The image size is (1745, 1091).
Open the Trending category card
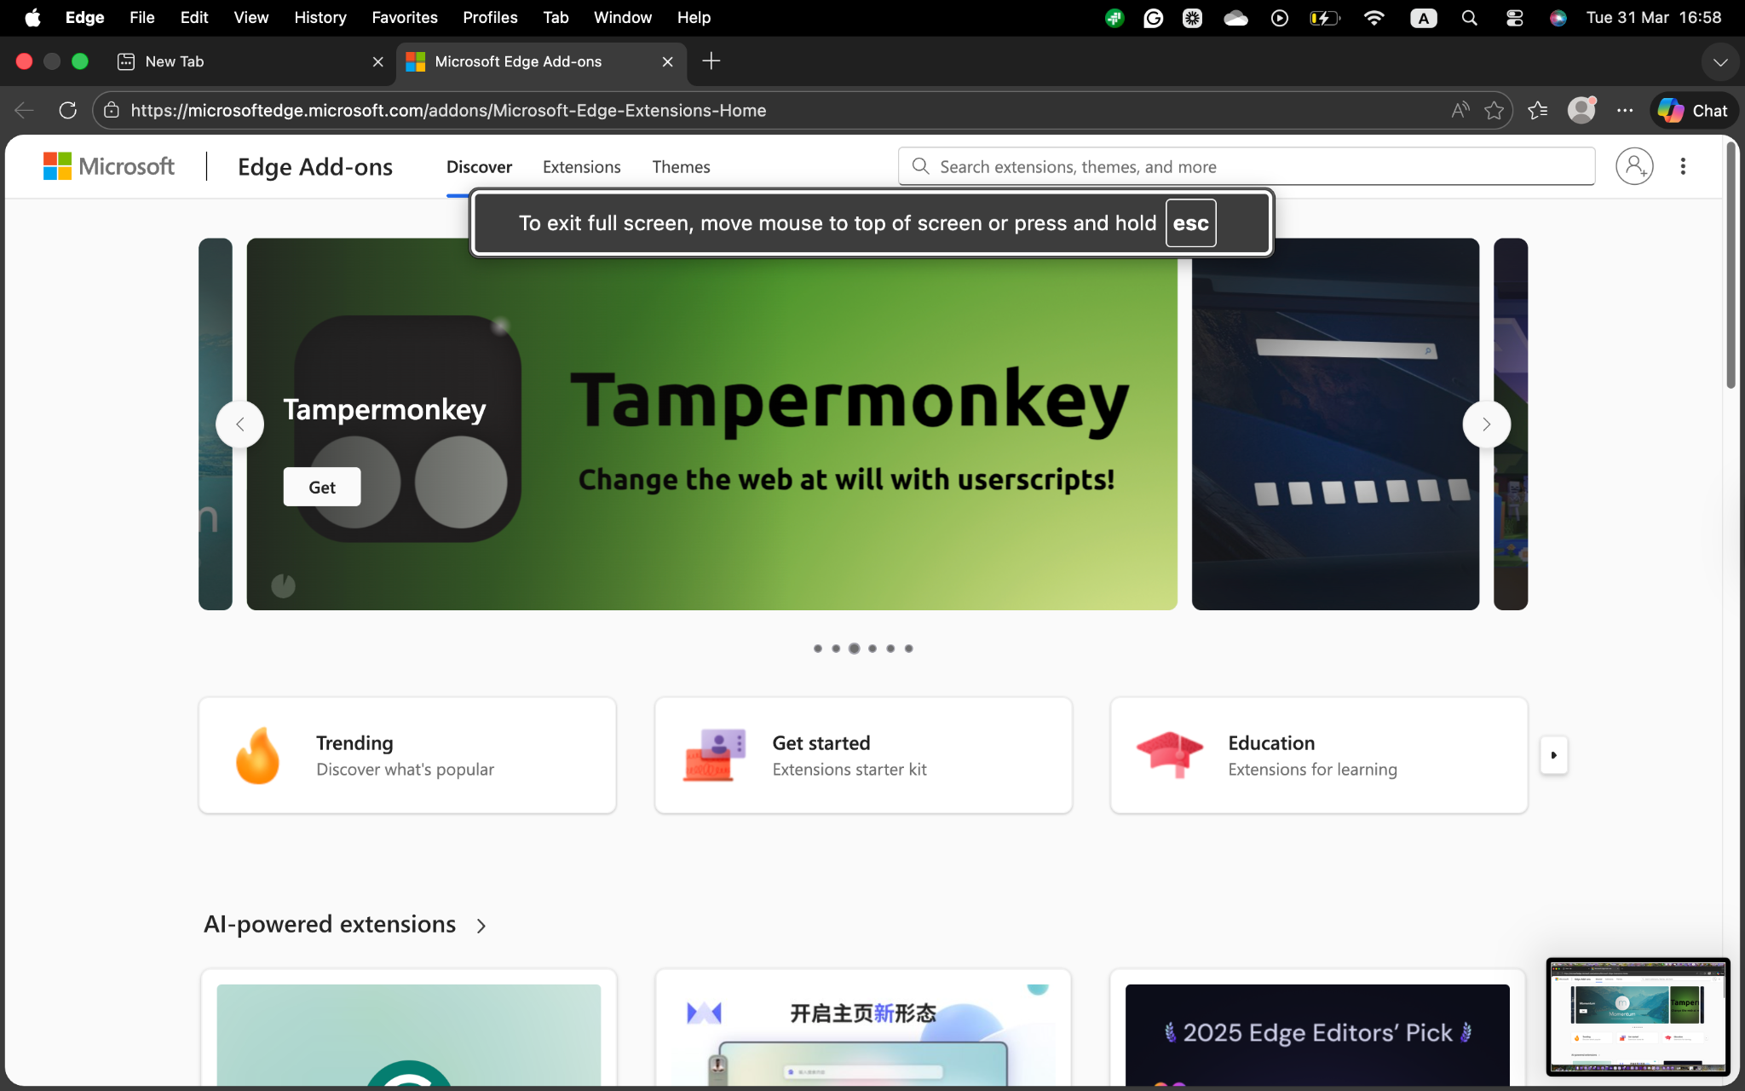click(x=407, y=755)
